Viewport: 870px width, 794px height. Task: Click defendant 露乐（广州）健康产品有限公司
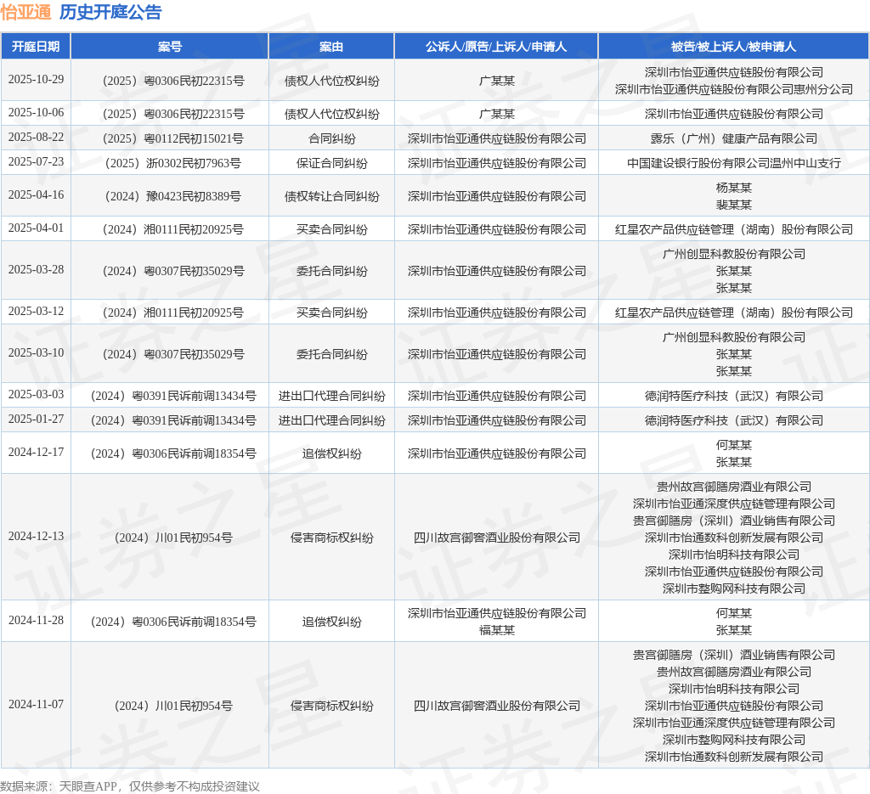733,138
